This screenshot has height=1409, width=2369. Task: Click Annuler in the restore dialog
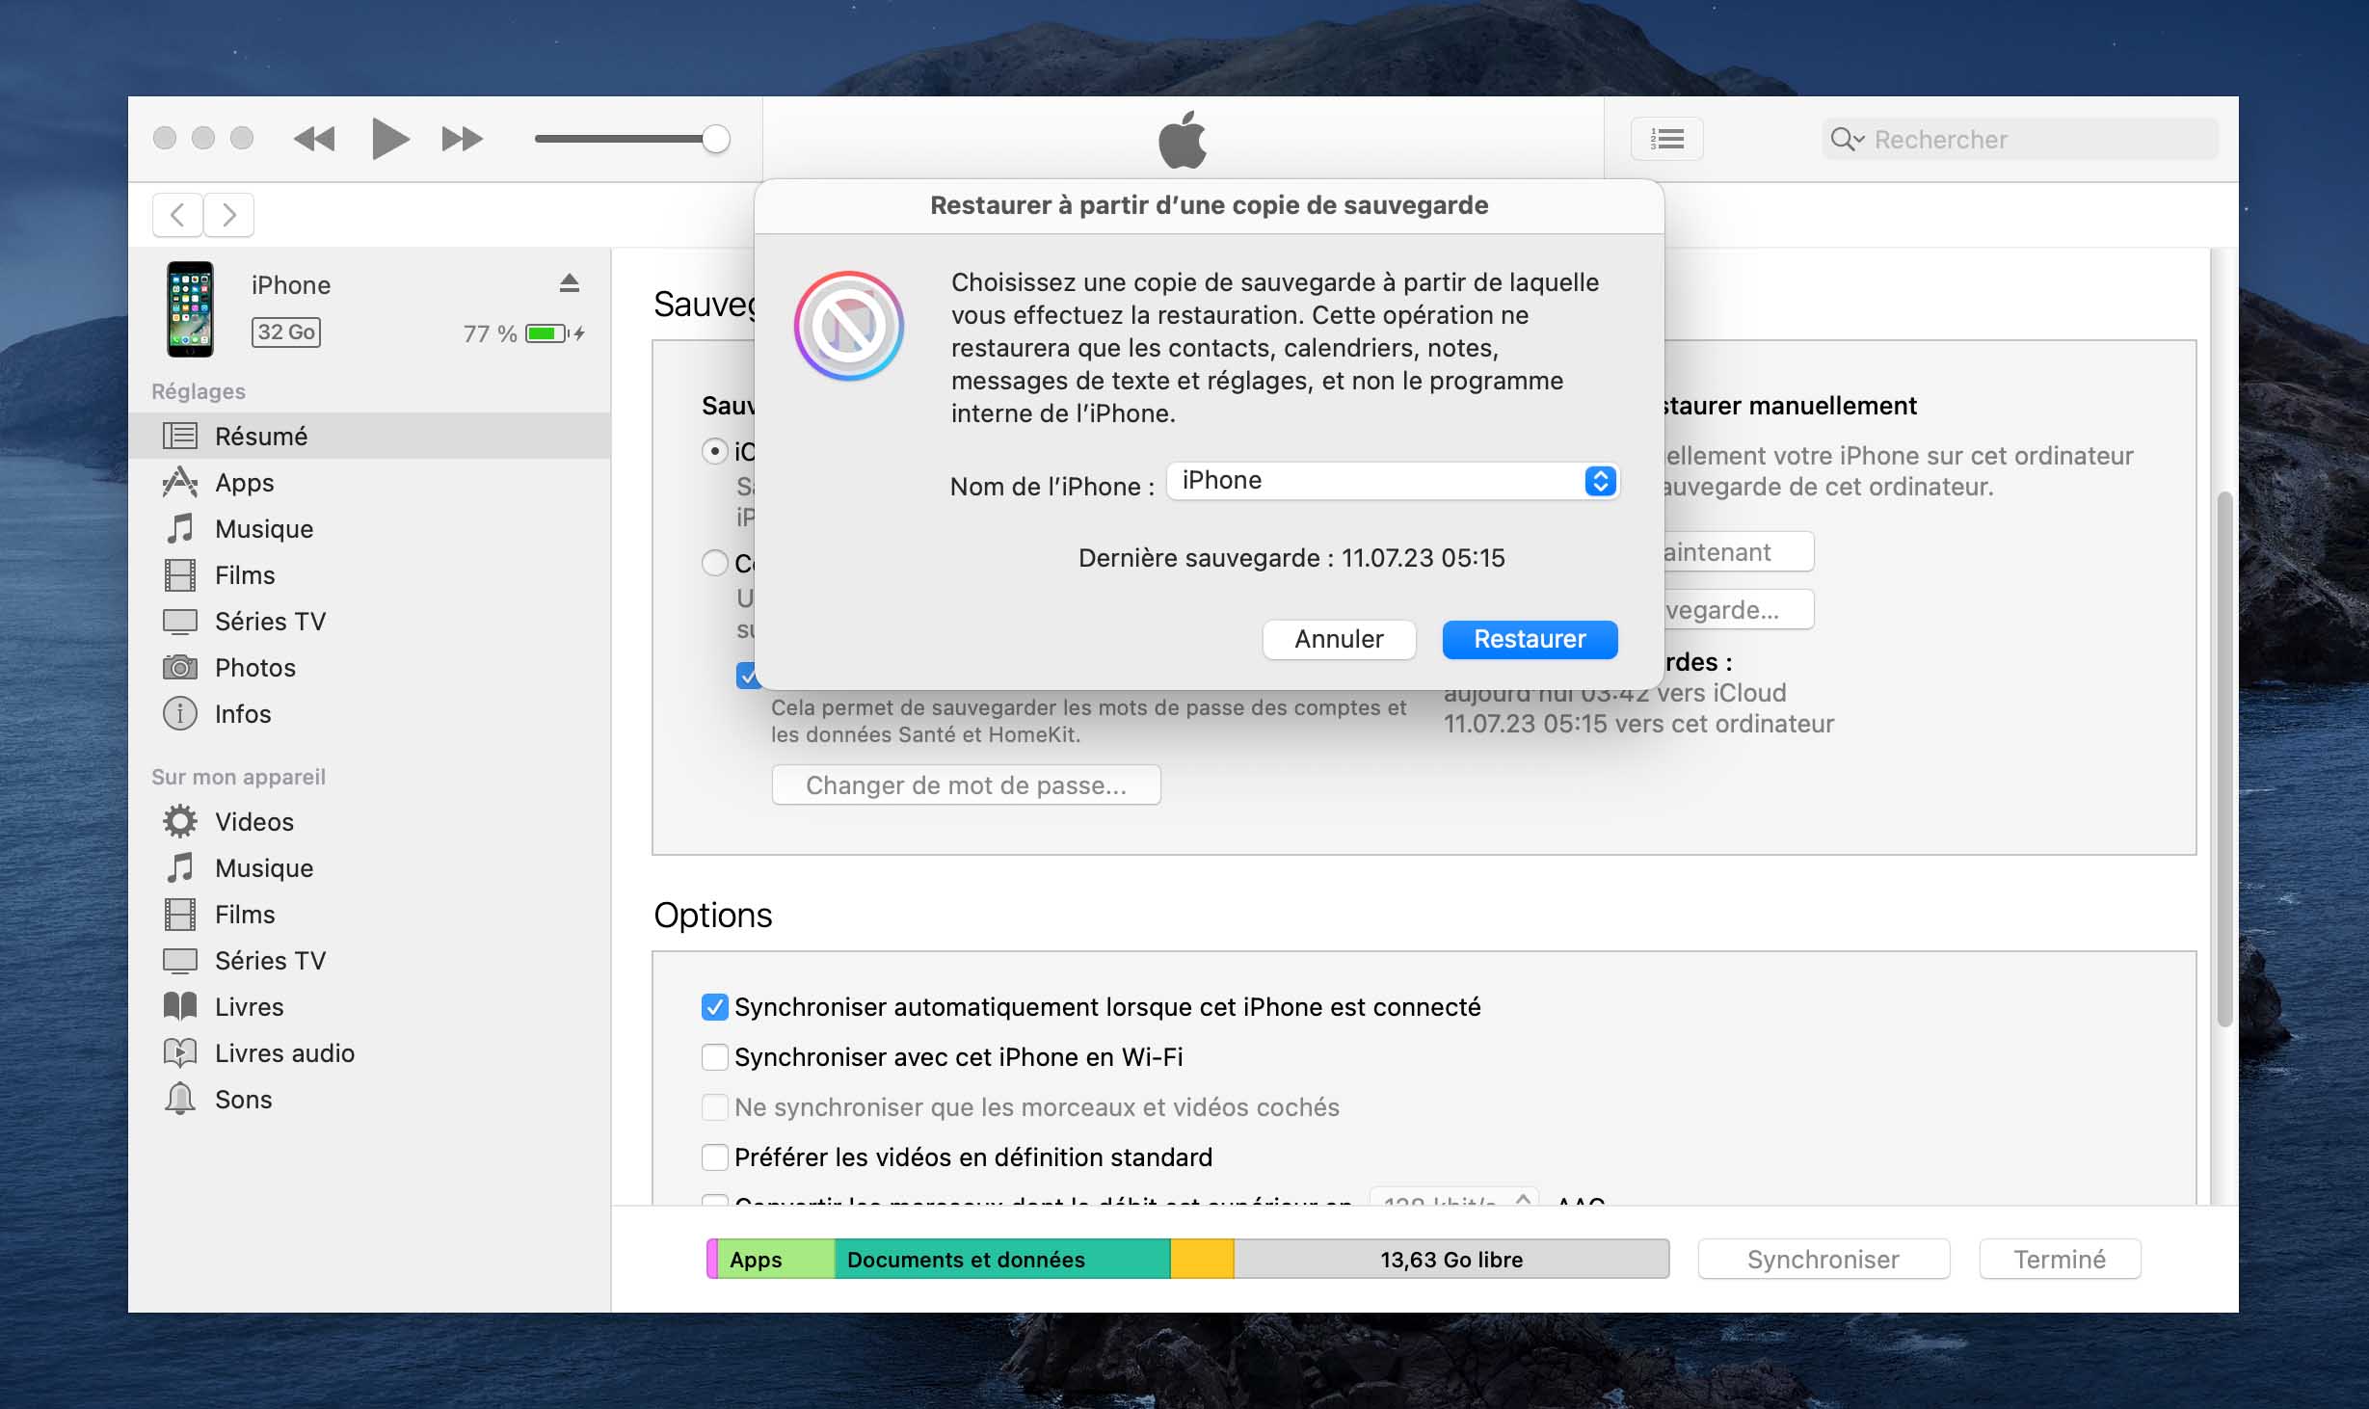1339,639
